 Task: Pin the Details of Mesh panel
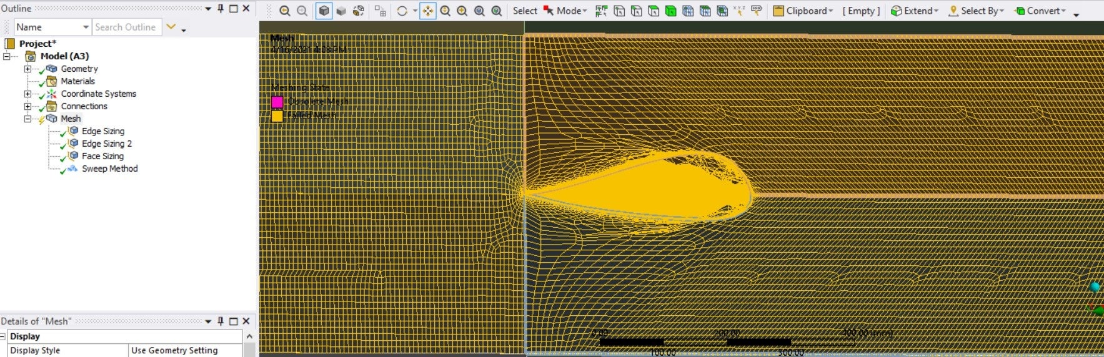click(x=221, y=321)
